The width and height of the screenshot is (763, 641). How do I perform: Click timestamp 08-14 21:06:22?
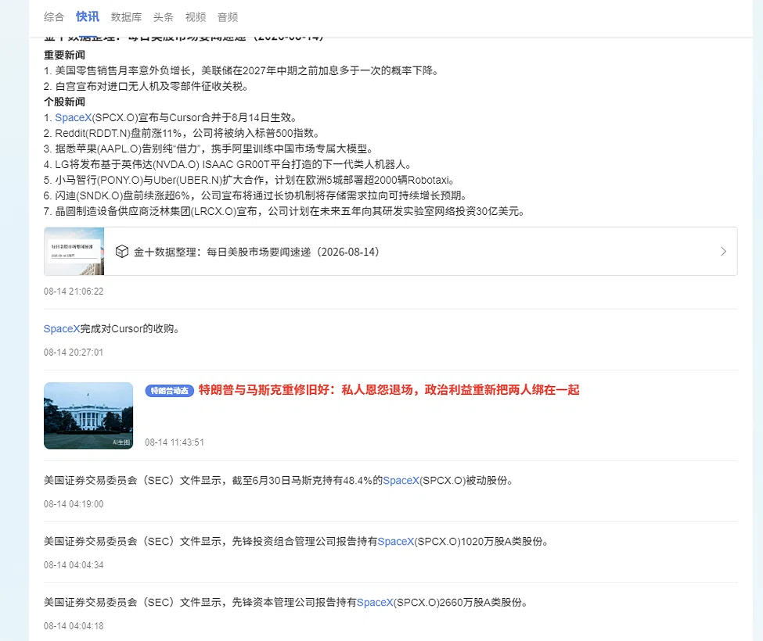74,292
